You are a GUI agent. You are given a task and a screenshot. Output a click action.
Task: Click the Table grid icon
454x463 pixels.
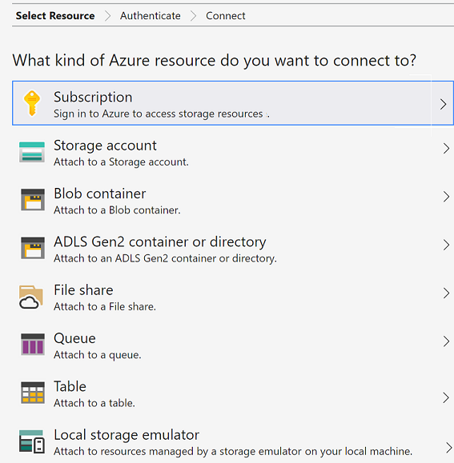click(33, 393)
